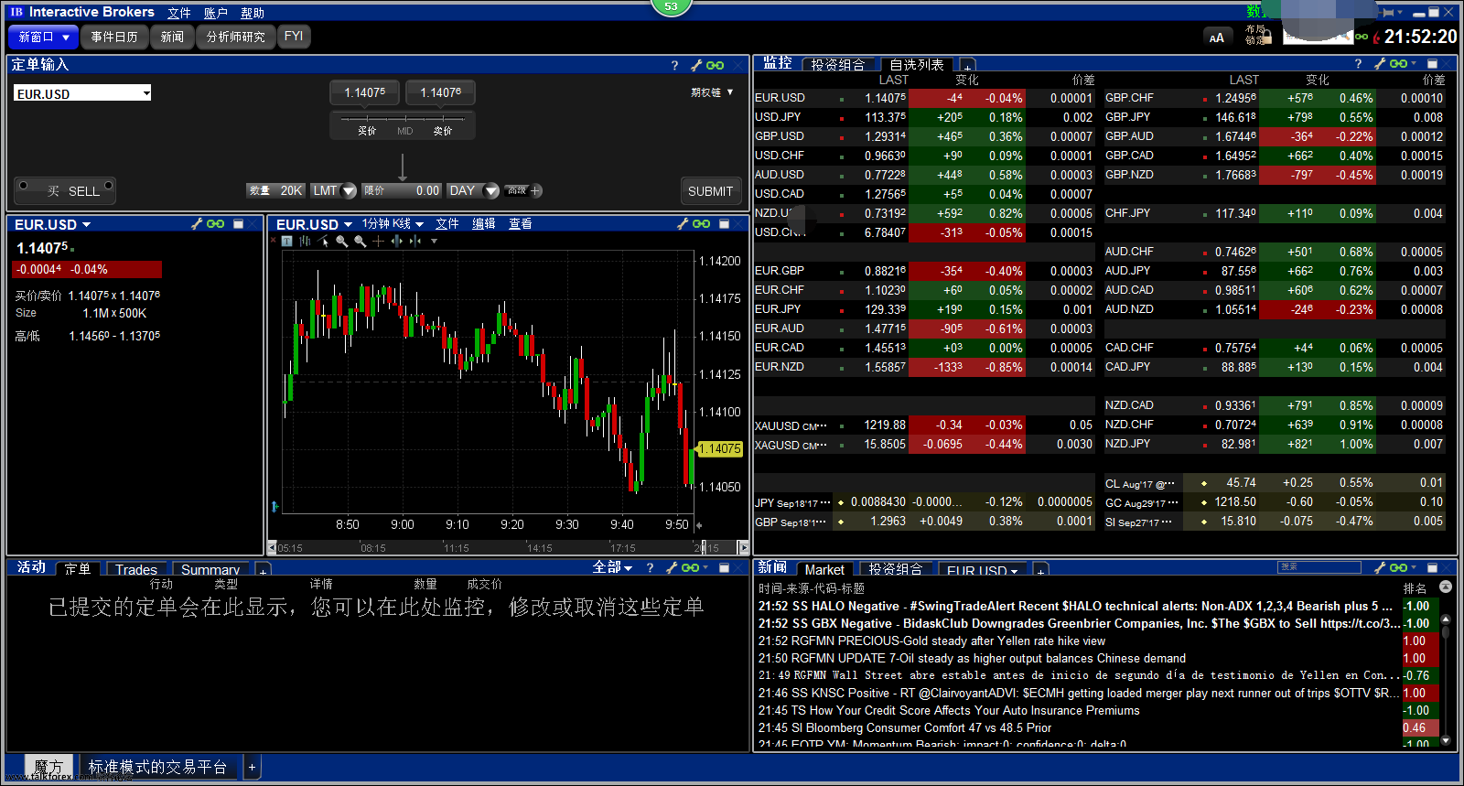The width and height of the screenshot is (1464, 786).
Task: Click bar chart type icon in chart toolbar
Action: (305, 242)
